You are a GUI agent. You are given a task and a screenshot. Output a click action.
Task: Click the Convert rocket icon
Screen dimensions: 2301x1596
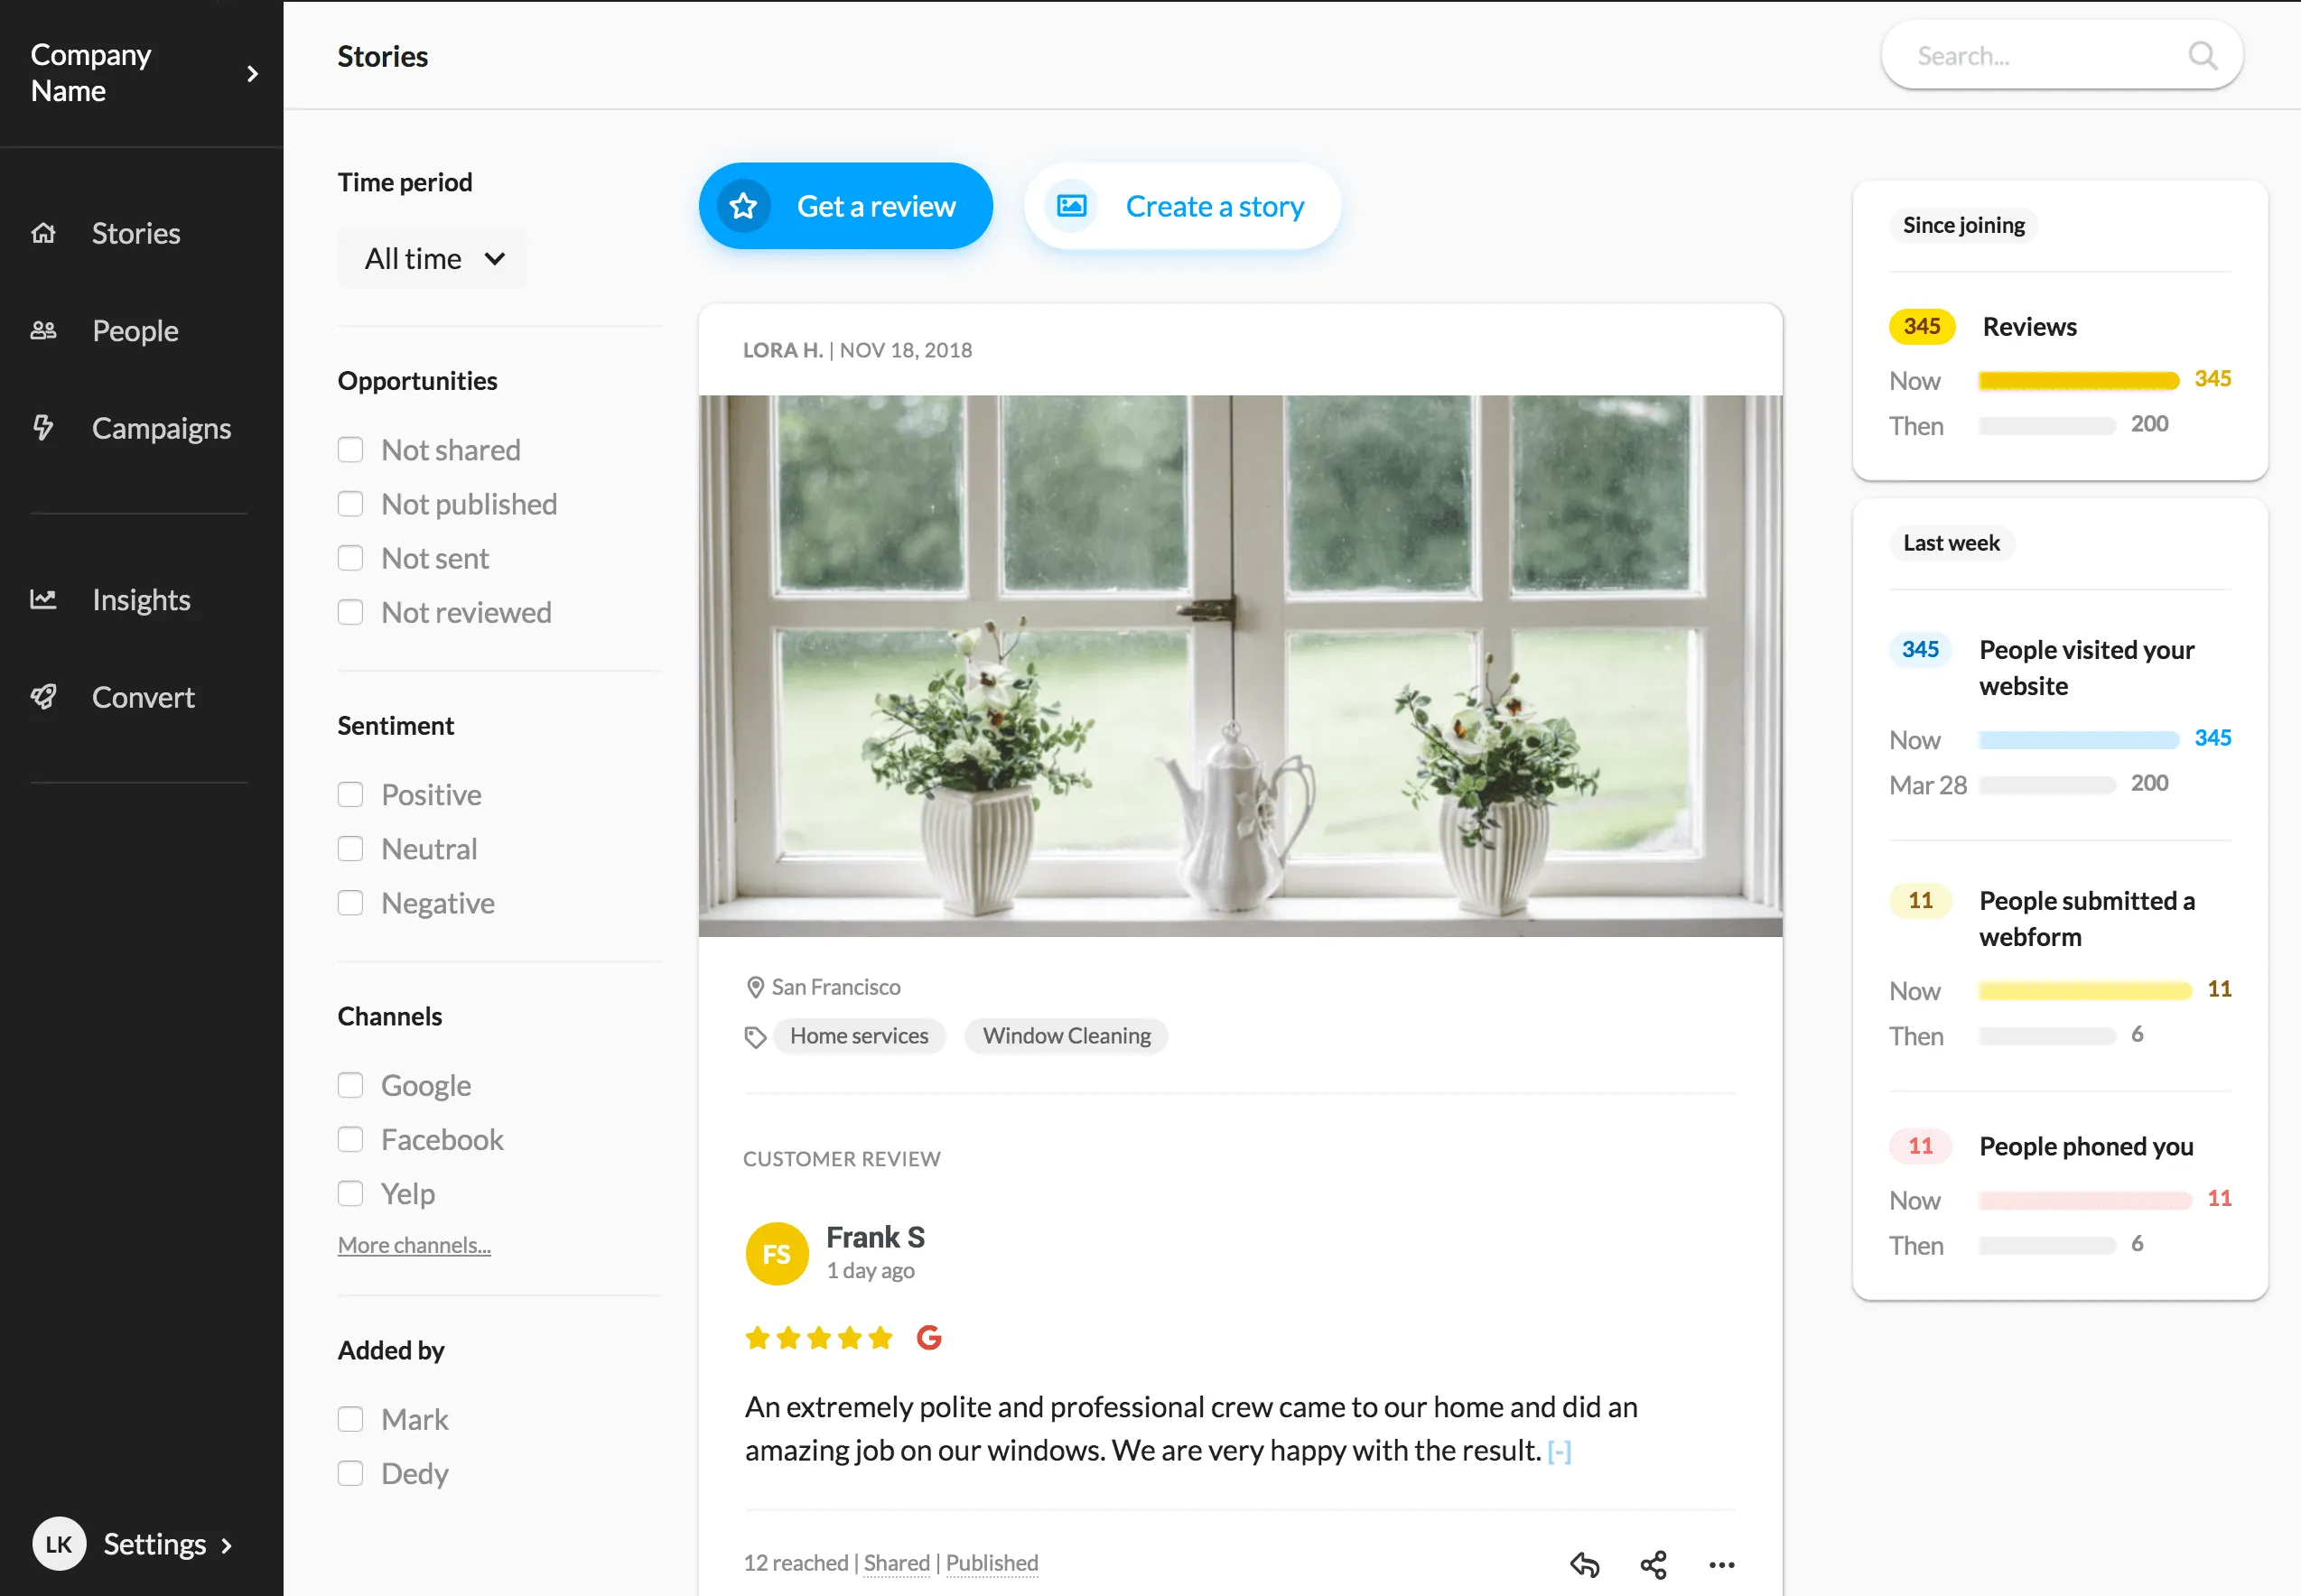43,696
